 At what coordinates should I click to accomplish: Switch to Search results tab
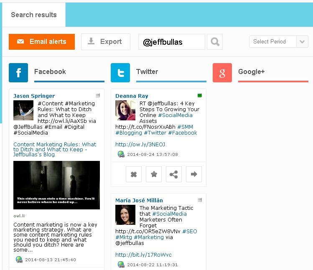[34, 15]
